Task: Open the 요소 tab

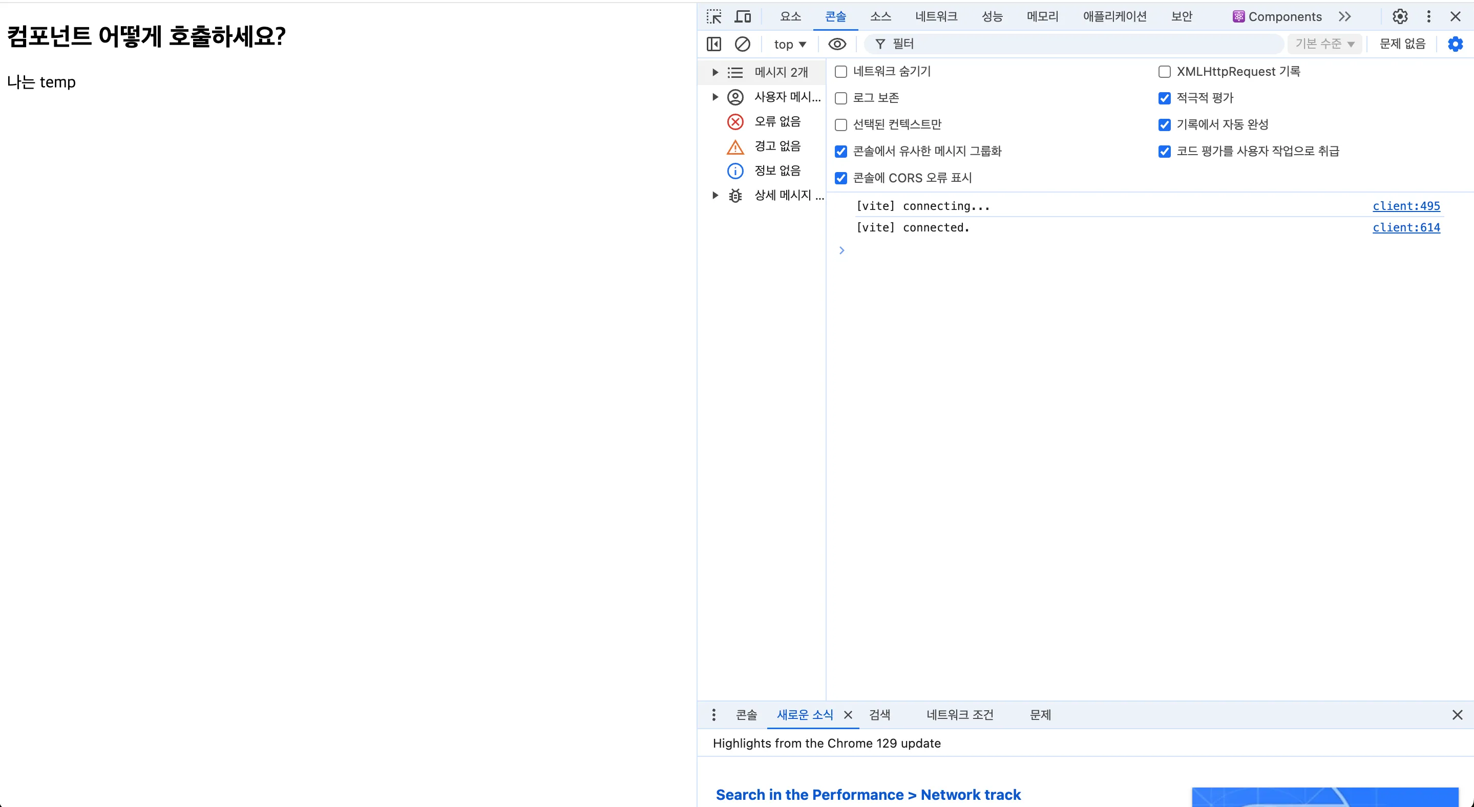Action: (x=790, y=16)
